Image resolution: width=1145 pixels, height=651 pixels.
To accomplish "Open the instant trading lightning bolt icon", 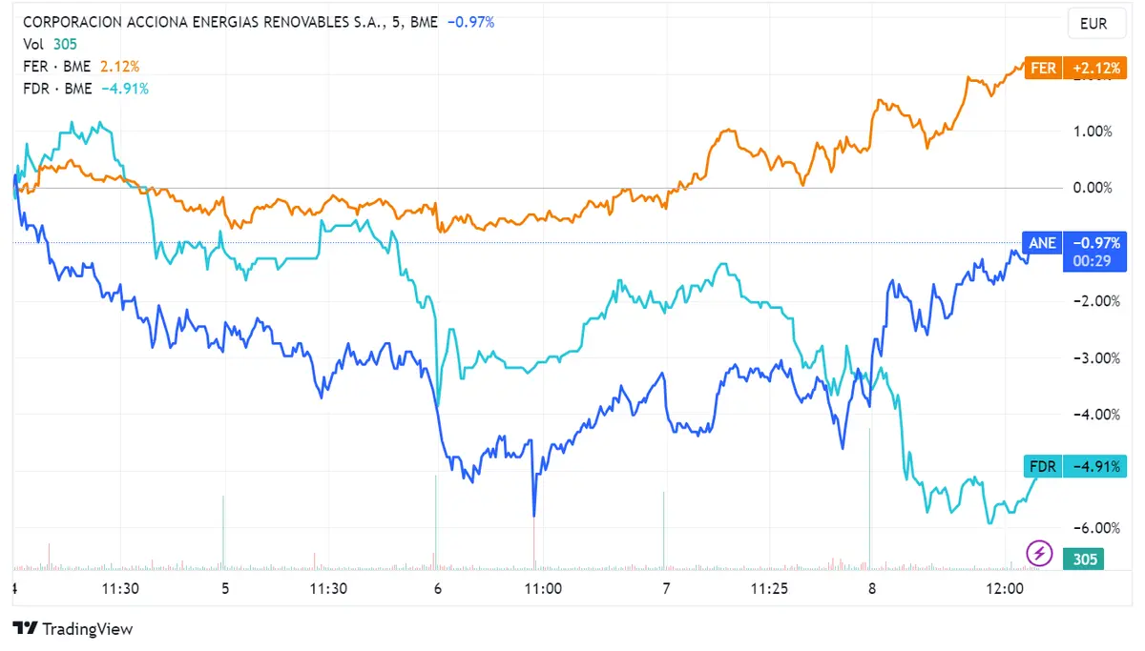I will 1039,553.
